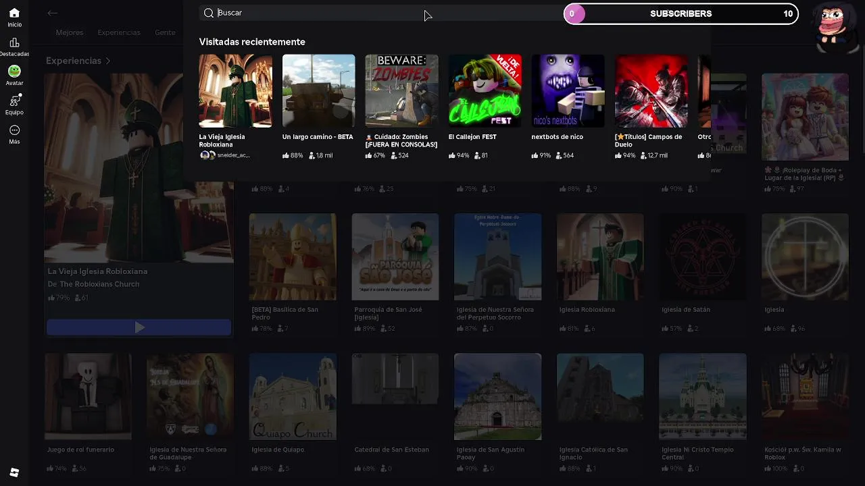Open El Callejon FEST thumbnail
Viewport: 865px width, 486px height.
click(485, 90)
